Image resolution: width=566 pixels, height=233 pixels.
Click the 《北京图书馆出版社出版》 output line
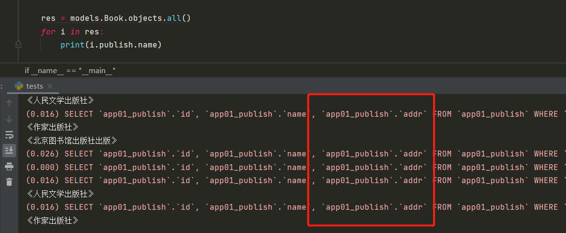click(72, 140)
